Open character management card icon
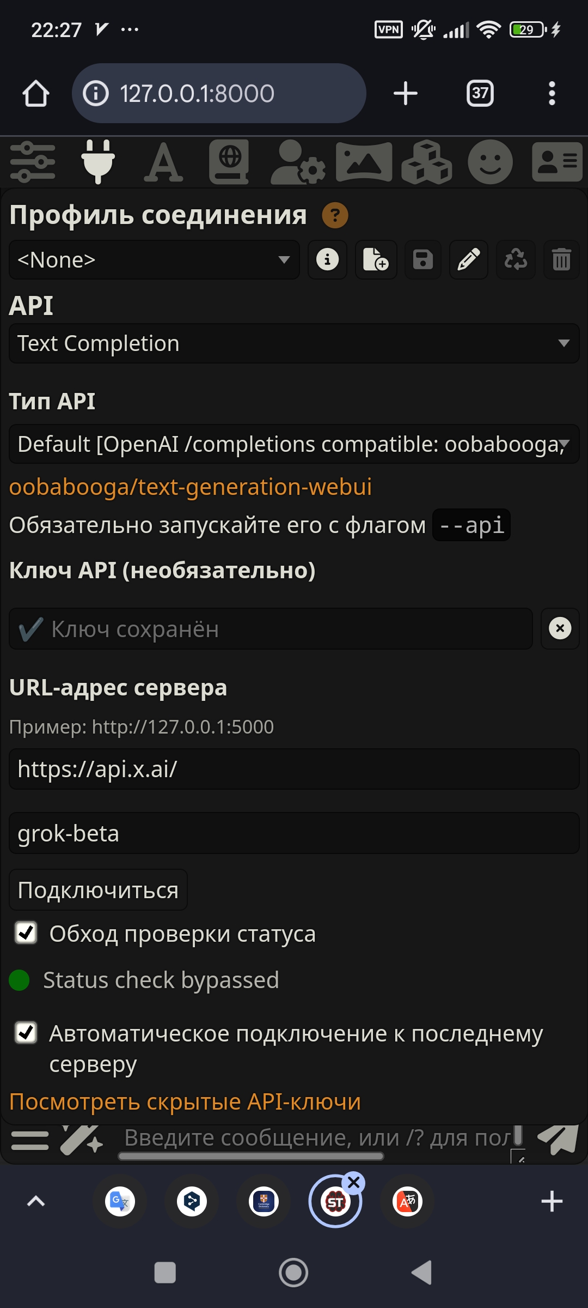Screen dimensions: 588x1308 coord(557,162)
